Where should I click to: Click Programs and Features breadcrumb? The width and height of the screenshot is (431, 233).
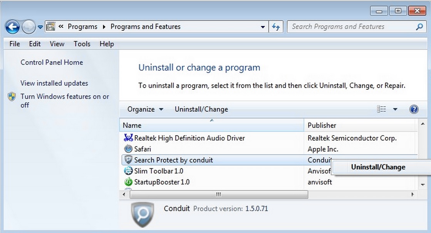(146, 27)
